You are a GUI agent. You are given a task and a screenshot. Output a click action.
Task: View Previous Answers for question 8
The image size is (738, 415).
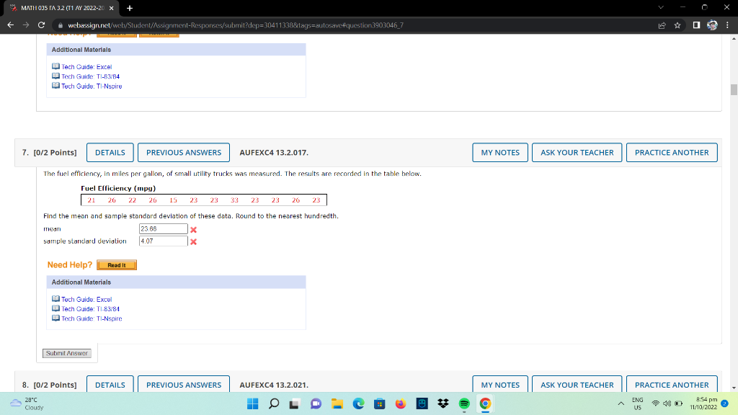(x=184, y=385)
